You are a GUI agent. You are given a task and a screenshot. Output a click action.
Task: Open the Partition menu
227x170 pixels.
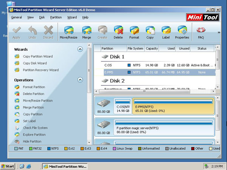click(x=56, y=17)
